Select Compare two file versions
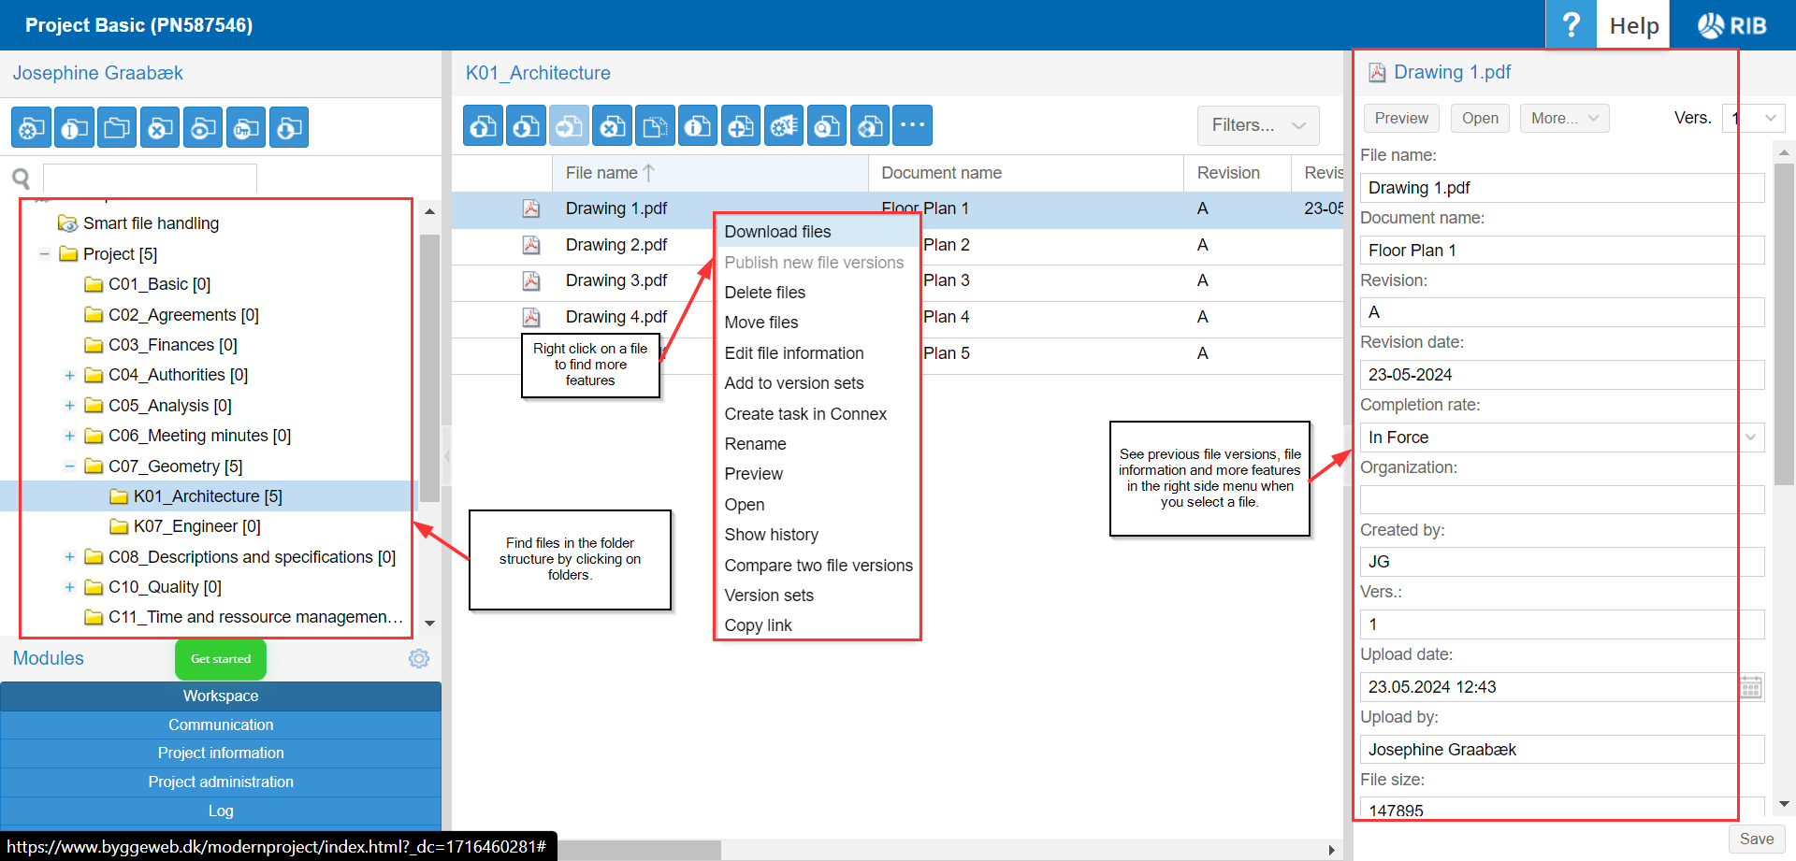Image resolution: width=1796 pixels, height=861 pixels. pos(818,566)
